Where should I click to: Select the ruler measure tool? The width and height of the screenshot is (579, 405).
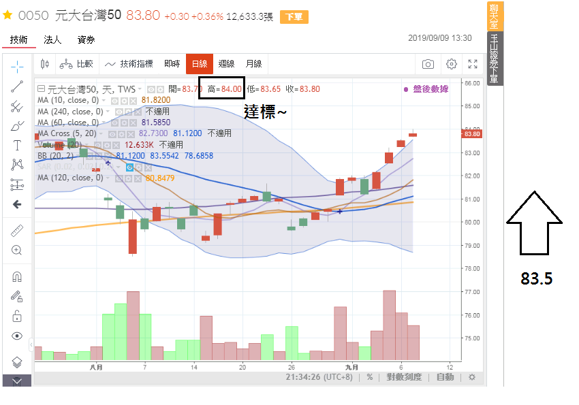tap(17, 231)
